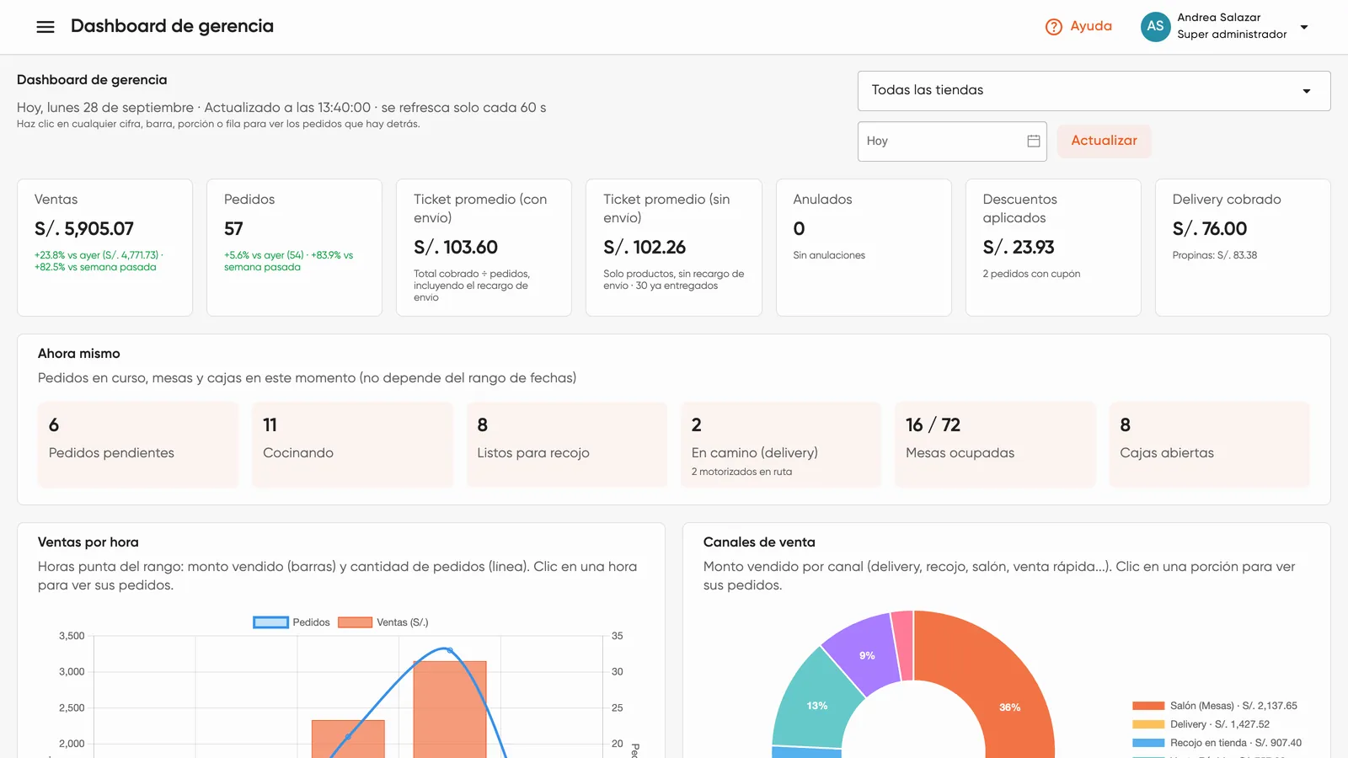This screenshot has height=758, width=1348.
Task: Open the 16 / 72 Mesas ocupadas tile
Action: tap(995, 445)
